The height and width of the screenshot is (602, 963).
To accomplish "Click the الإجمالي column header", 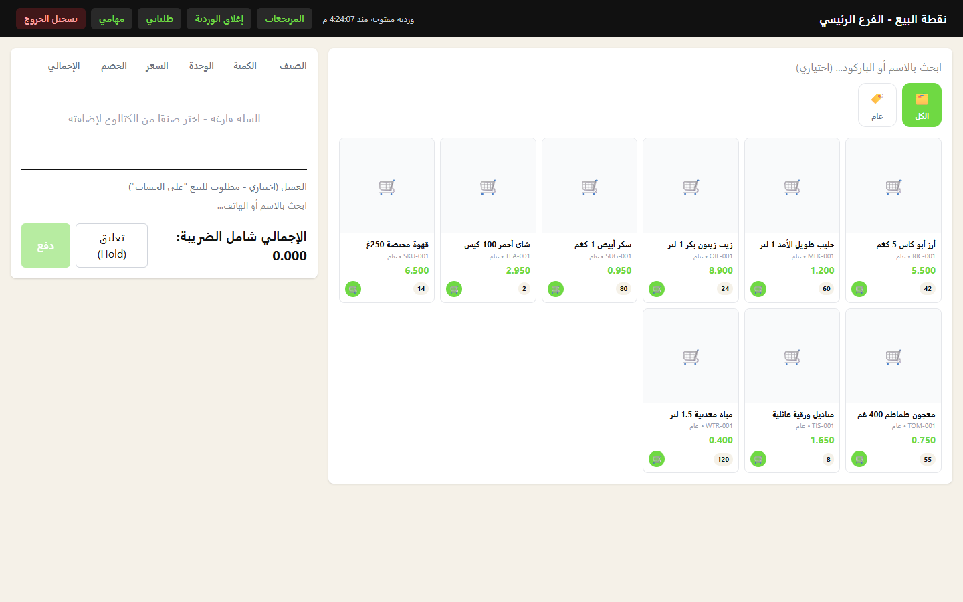I will pyautogui.click(x=64, y=66).
